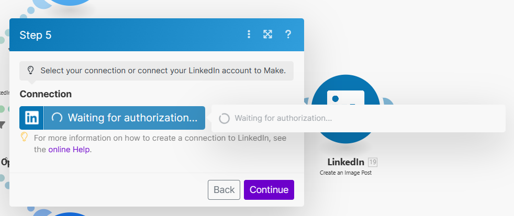This screenshot has height=216, width=514.
Task: Click the yellow lightbulb tip icon
Action: point(24,137)
